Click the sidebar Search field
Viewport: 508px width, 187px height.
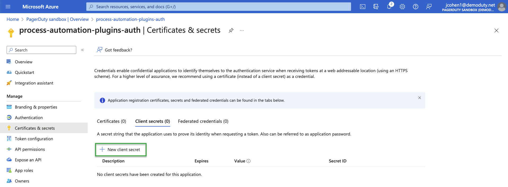click(41, 50)
